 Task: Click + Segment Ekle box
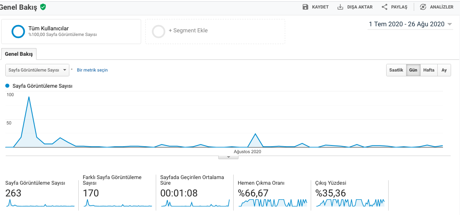[x=215, y=32]
